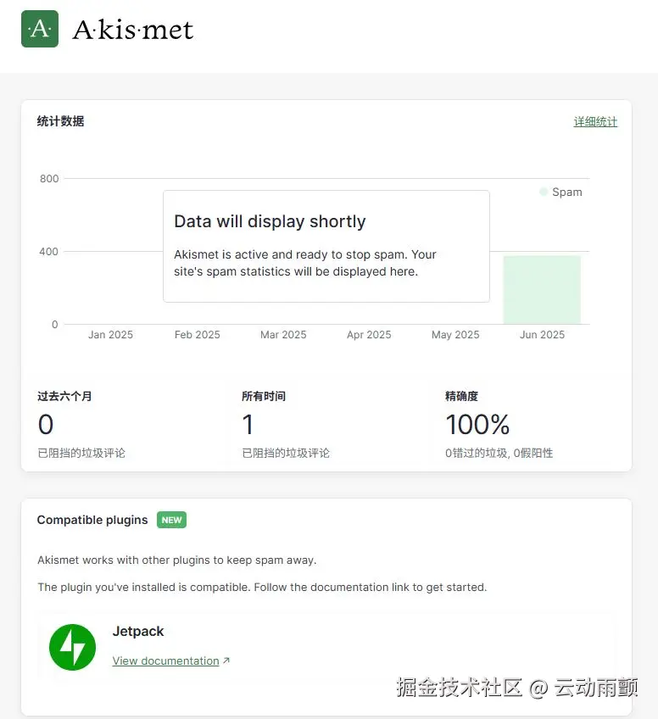The height and width of the screenshot is (719, 658).
Task: Click 已阻挡的垃圾评论 under 所有时间
Action: tap(286, 453)
